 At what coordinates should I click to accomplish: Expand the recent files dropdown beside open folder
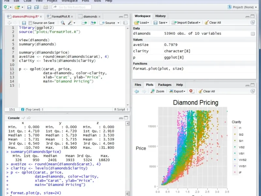pos(22,7)
